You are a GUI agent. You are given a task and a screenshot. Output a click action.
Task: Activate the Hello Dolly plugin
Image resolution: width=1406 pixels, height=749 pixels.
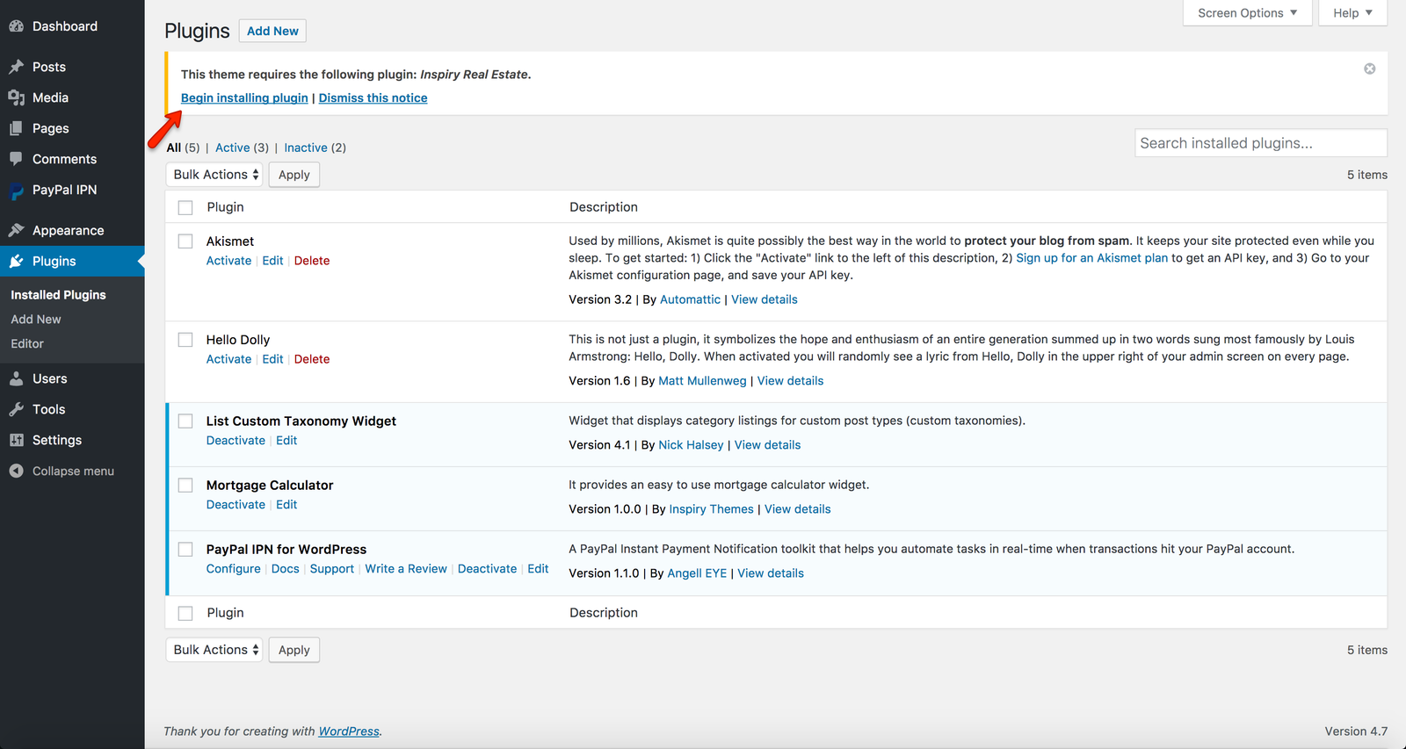point(228,359)
